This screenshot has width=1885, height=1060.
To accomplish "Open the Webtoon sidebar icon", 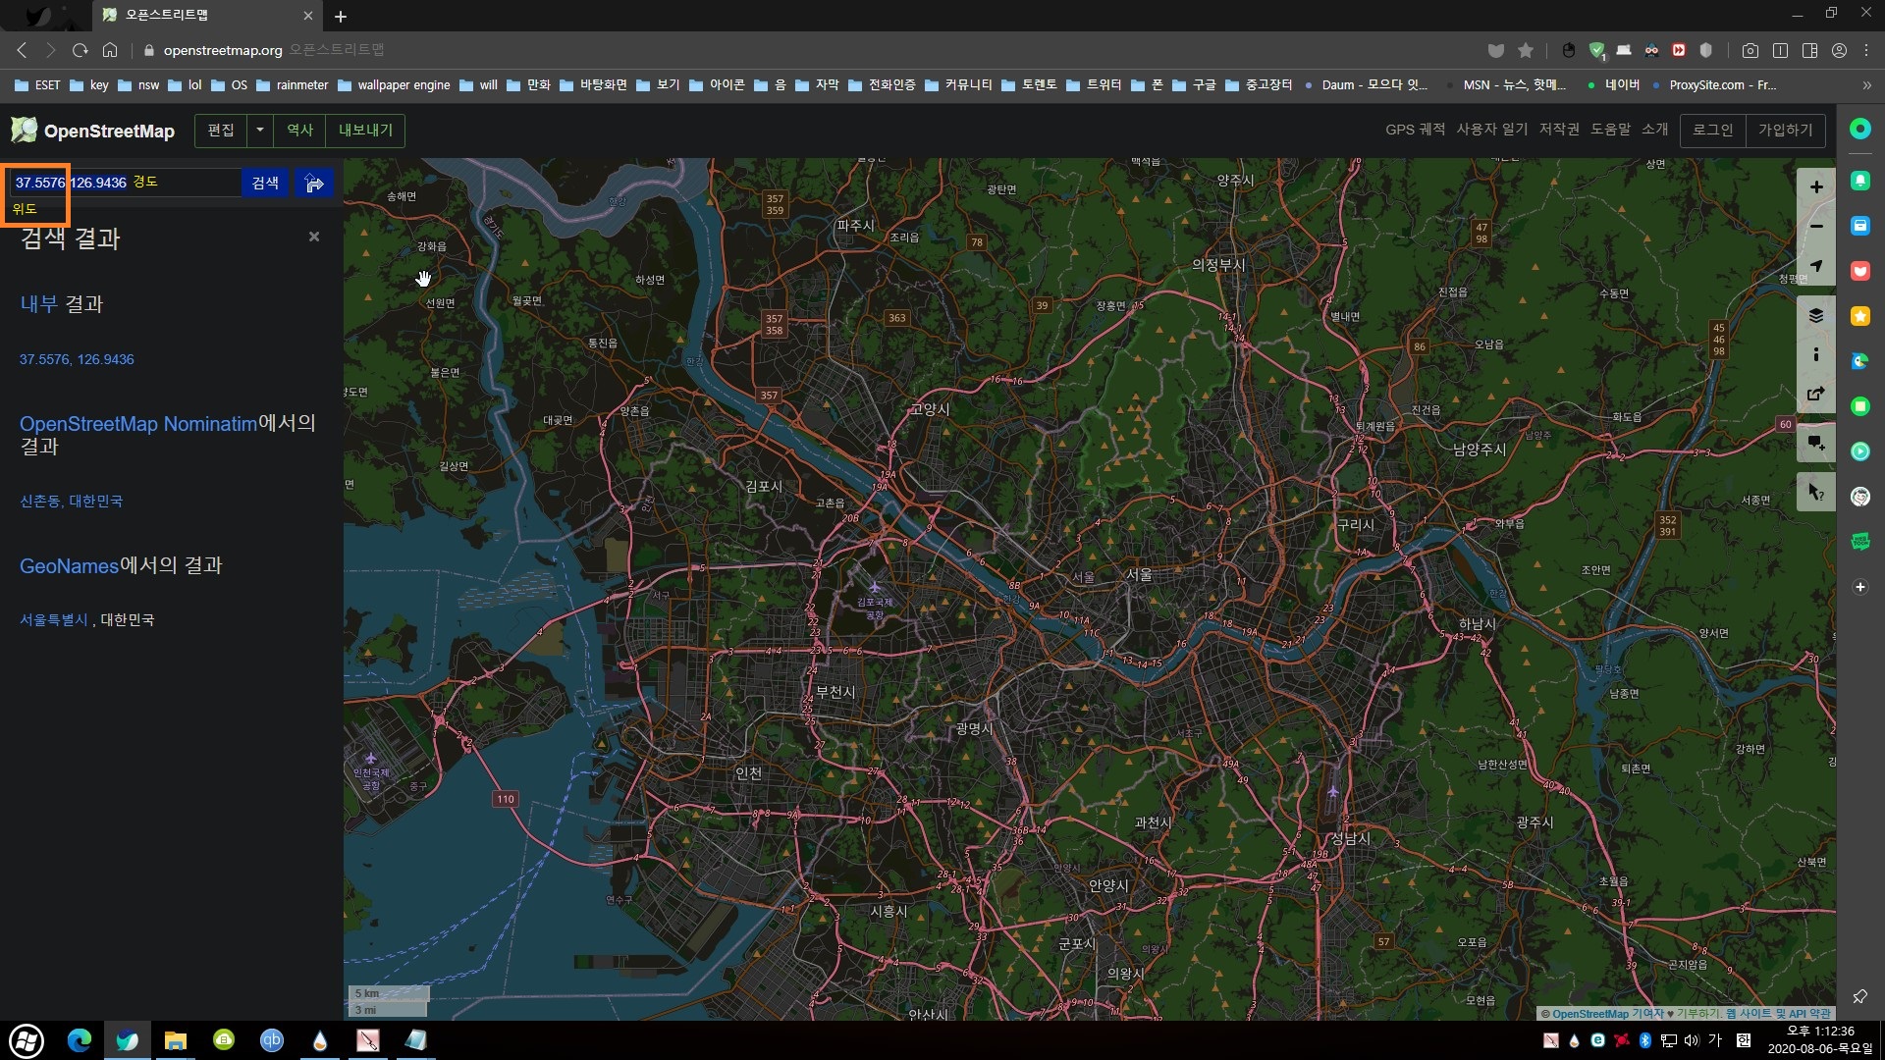I will point(1860,542).
